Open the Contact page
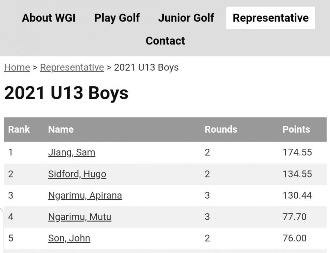330x253 pixels. click(x=165, y=41)
